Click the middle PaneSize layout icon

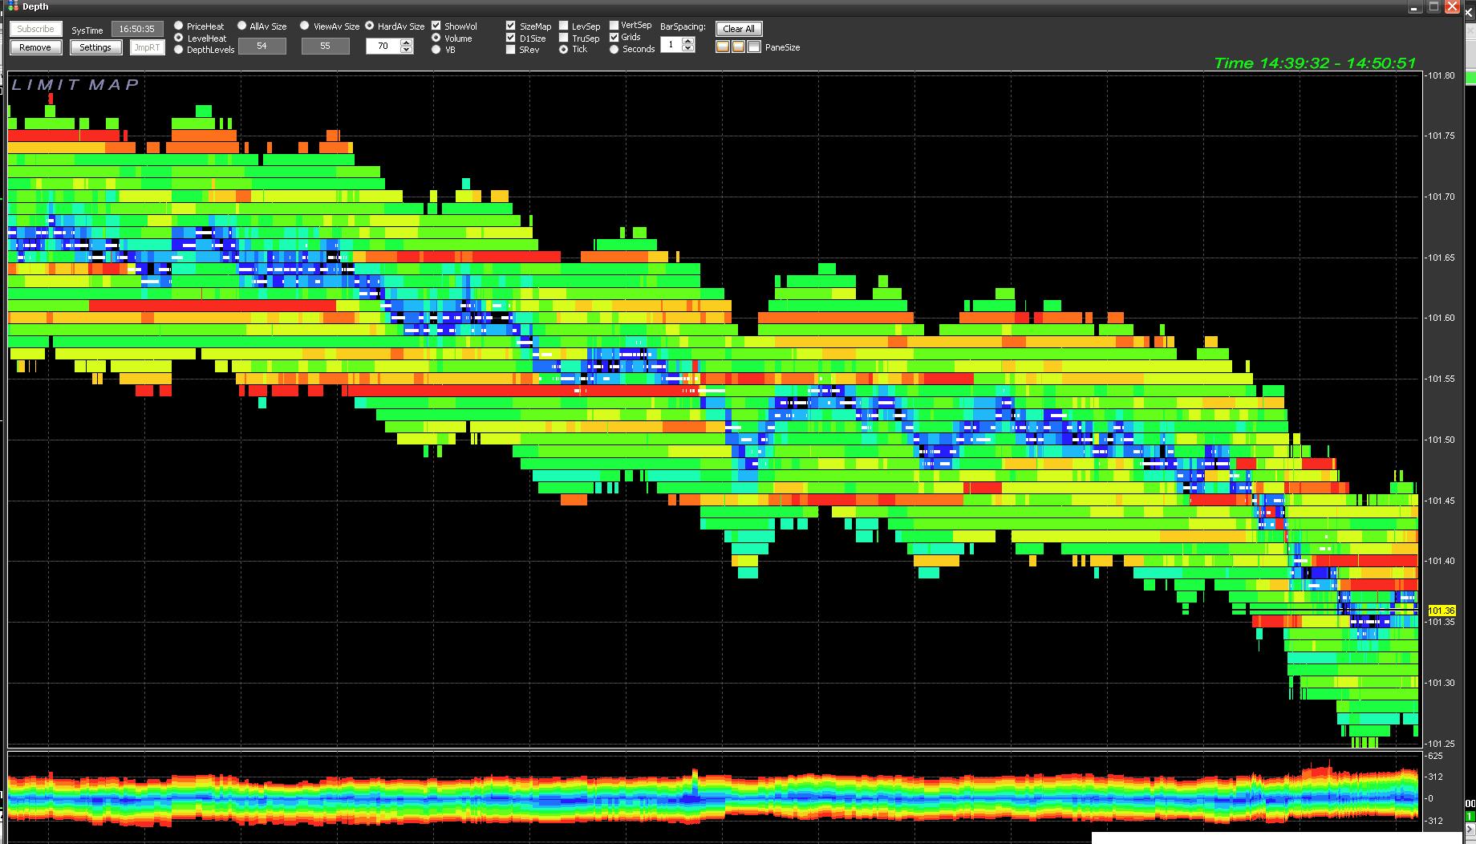point(738,47)
